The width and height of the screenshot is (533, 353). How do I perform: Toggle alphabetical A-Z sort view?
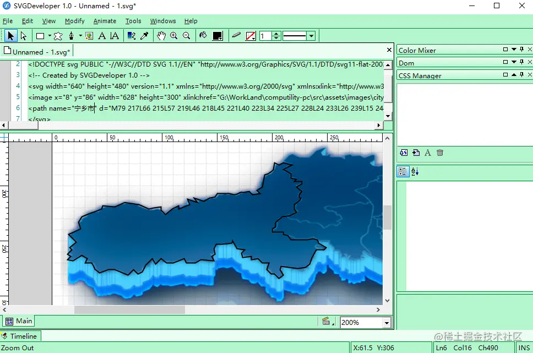click(415, 172)
